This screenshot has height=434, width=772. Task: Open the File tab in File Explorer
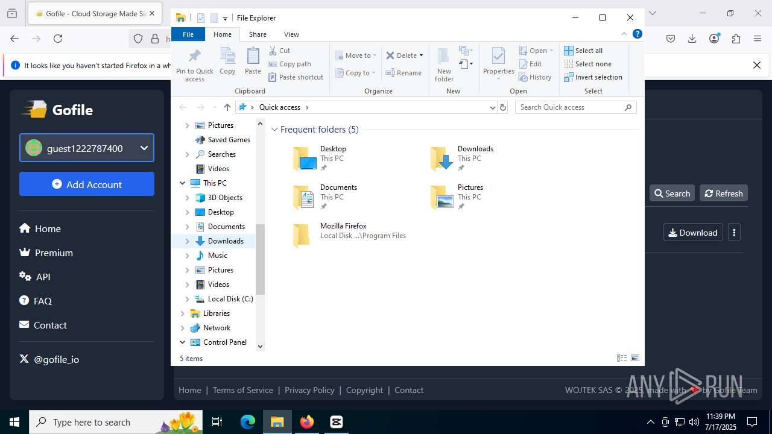(x=188, y=34)
